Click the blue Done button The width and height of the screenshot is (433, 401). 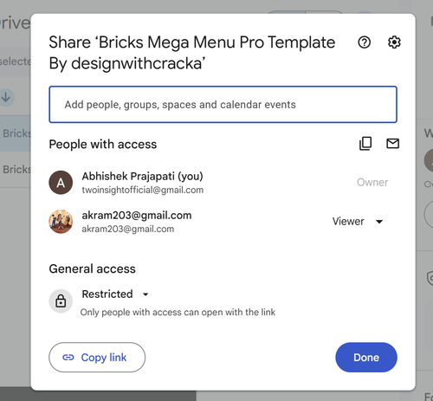(366, 358)
